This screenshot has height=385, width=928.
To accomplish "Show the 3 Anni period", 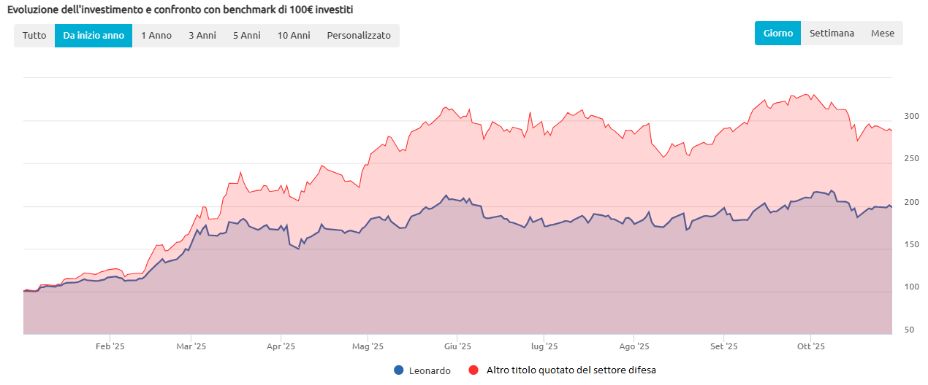I will tap(202, 35).
